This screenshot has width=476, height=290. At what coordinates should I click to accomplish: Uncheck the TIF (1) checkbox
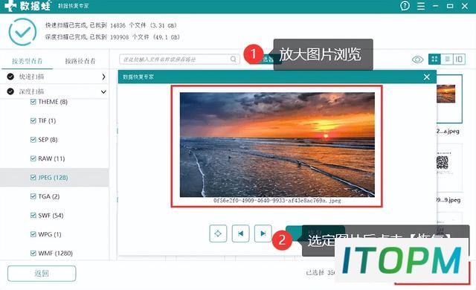coord(33,120)
